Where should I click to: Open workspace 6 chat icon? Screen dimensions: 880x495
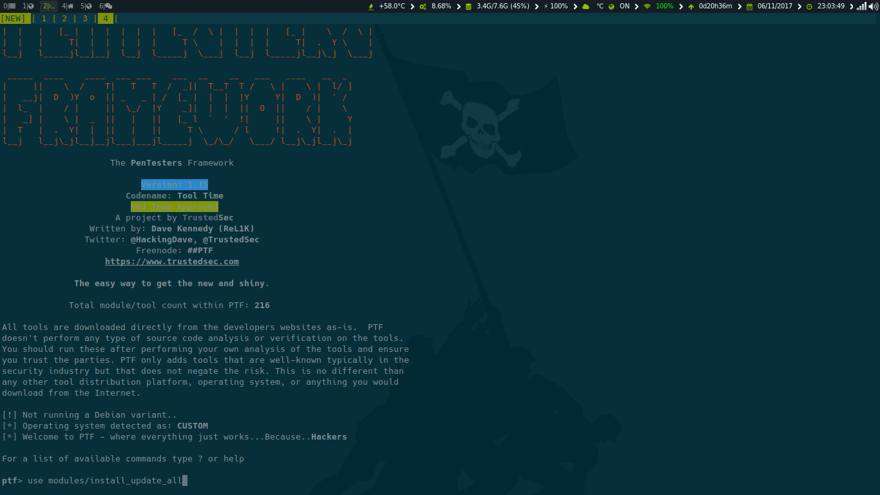(x=106, y=6)
